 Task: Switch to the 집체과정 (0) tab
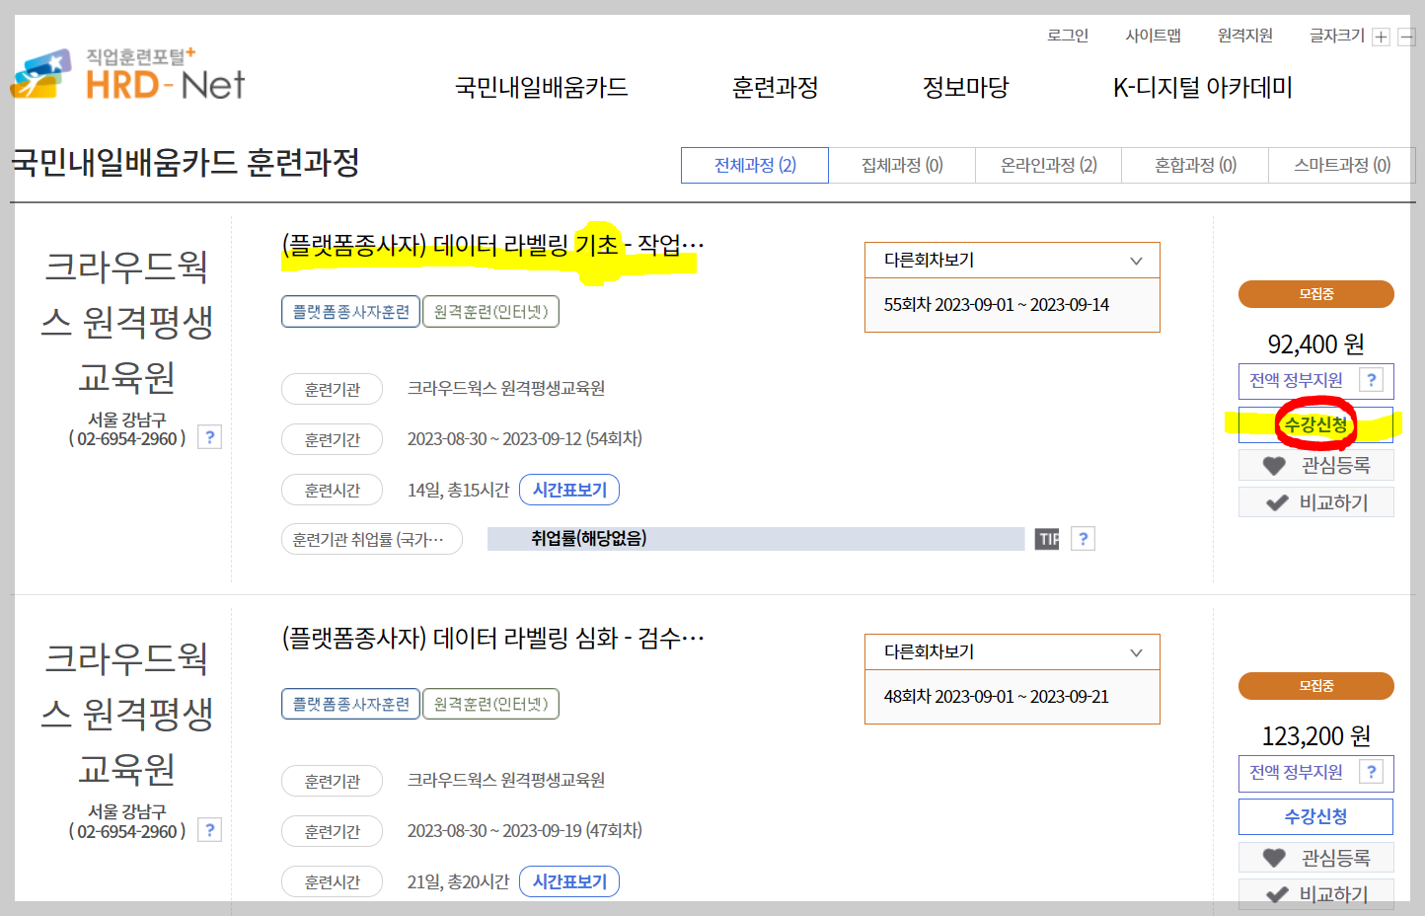coord(902,165)
